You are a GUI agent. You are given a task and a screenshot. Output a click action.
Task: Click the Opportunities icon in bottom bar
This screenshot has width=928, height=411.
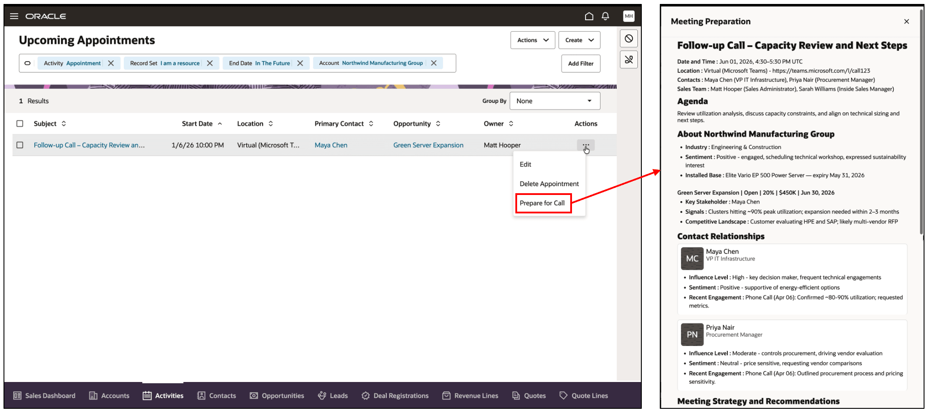point(254,396)
